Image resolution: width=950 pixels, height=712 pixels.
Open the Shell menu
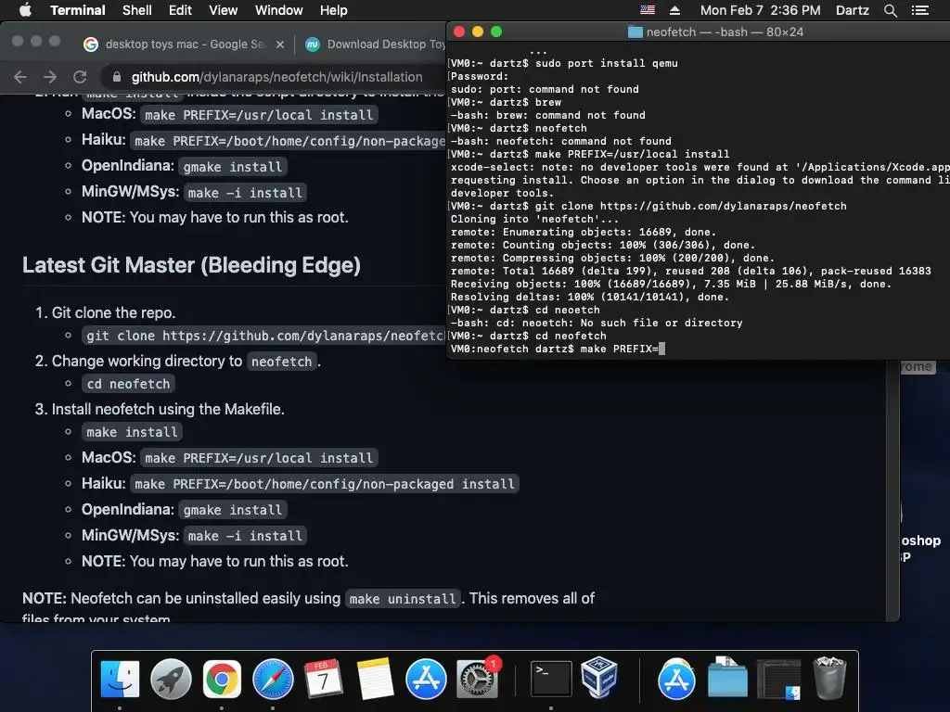[x=137, y=10]
